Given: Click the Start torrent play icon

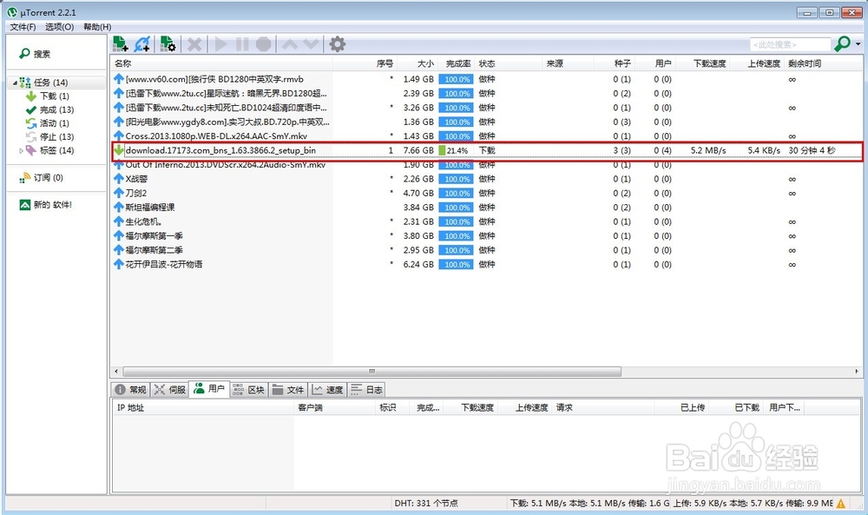Looking at the screenshot, I should coord(220,44).
